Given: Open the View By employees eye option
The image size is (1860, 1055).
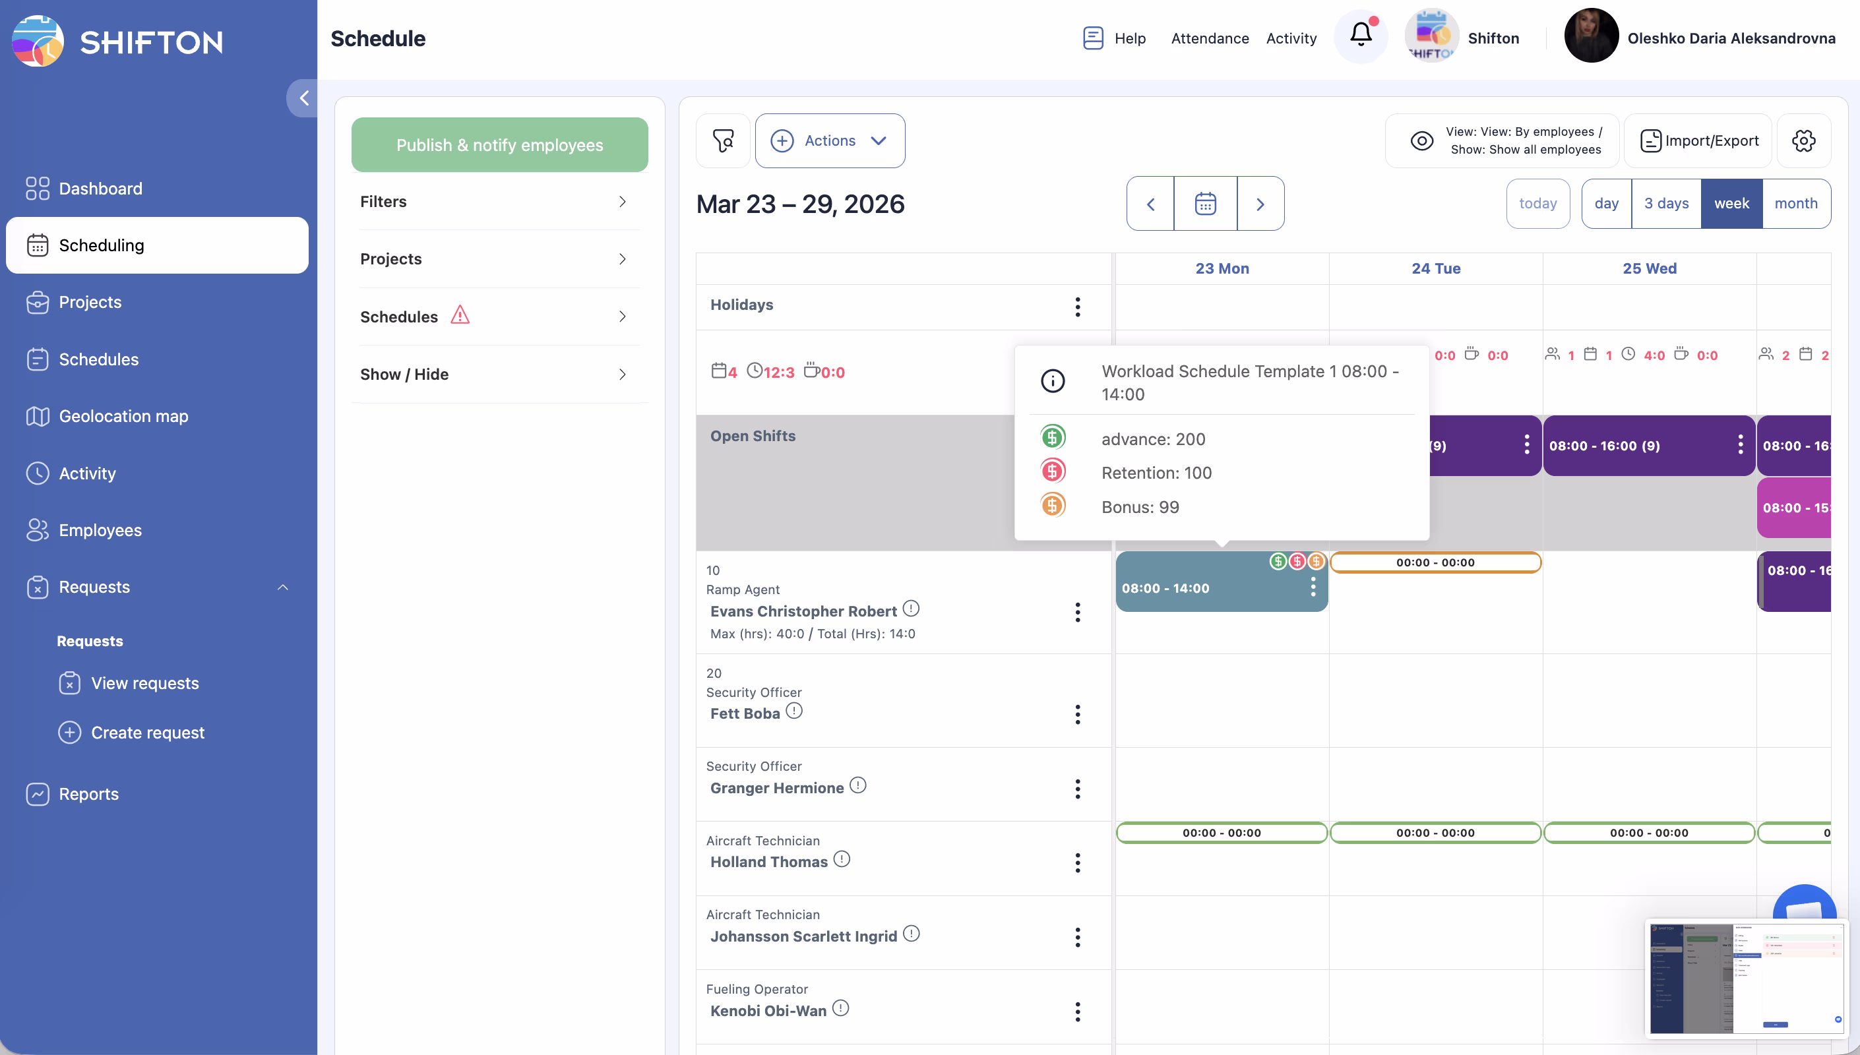Looking at the screenshot, I should point(1502,140).
